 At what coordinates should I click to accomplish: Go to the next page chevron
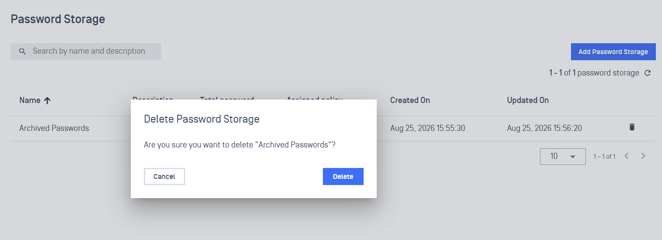pos(643,156)
